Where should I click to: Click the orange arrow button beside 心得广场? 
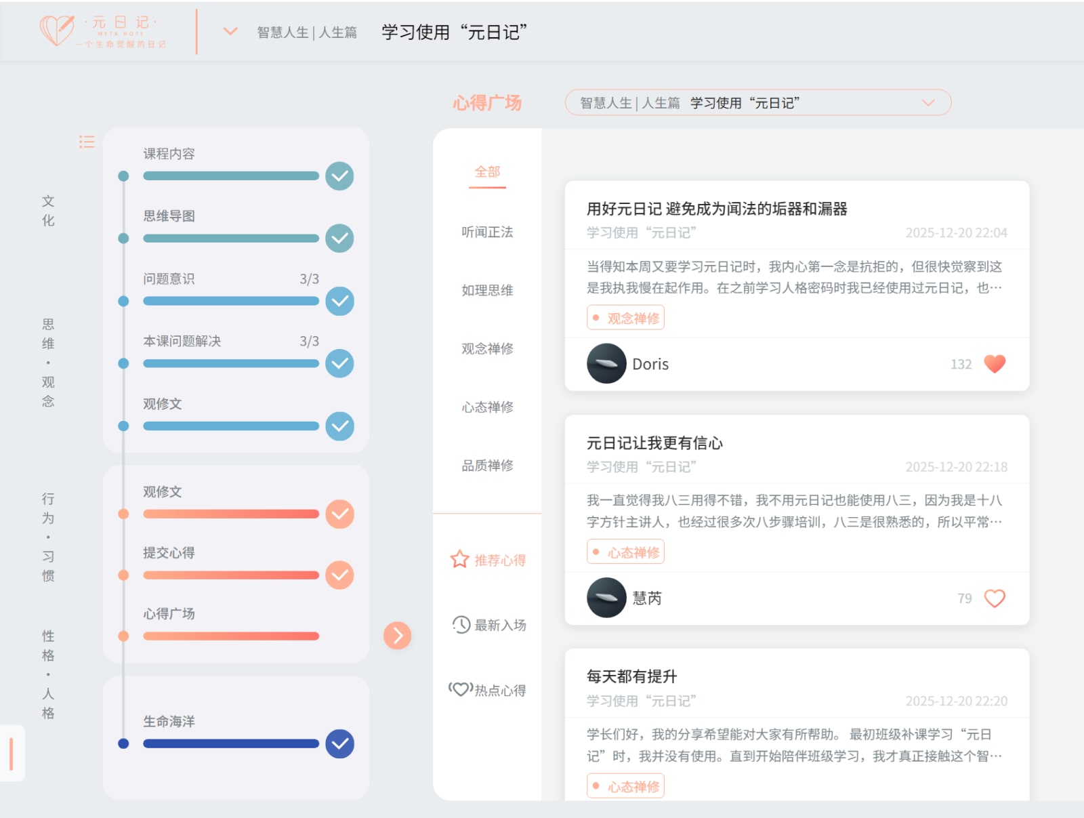coord(398,636)
